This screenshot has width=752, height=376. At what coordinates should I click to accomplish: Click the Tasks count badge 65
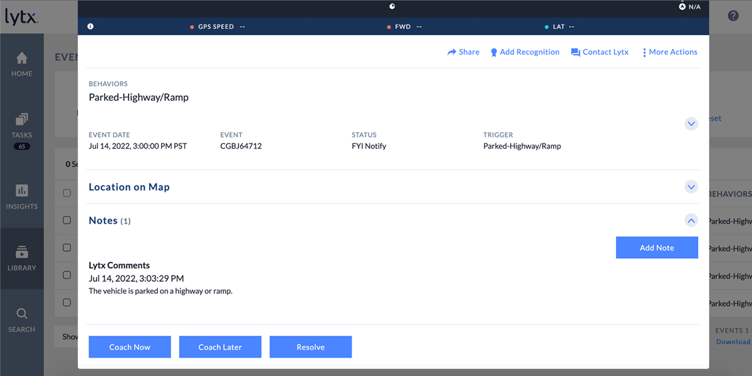pos(21,146)
